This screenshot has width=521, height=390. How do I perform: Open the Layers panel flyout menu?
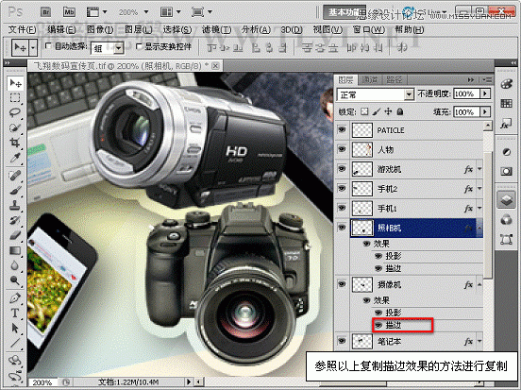pos(487,80)
